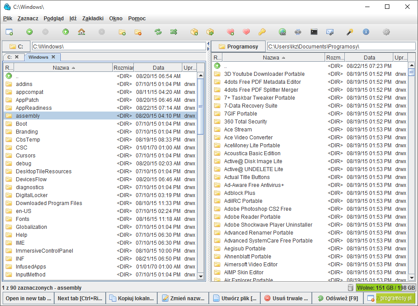Sort right panel by Rozm... column
The height and width of the screenshot is (306, 418).
[x=335, y=57]
